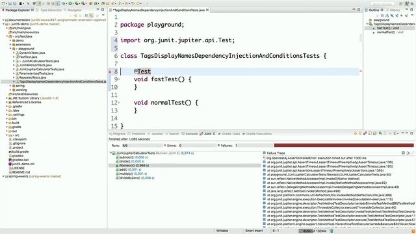Click the Quick Access search field
The image size is (416, 234).
(383, 4)
